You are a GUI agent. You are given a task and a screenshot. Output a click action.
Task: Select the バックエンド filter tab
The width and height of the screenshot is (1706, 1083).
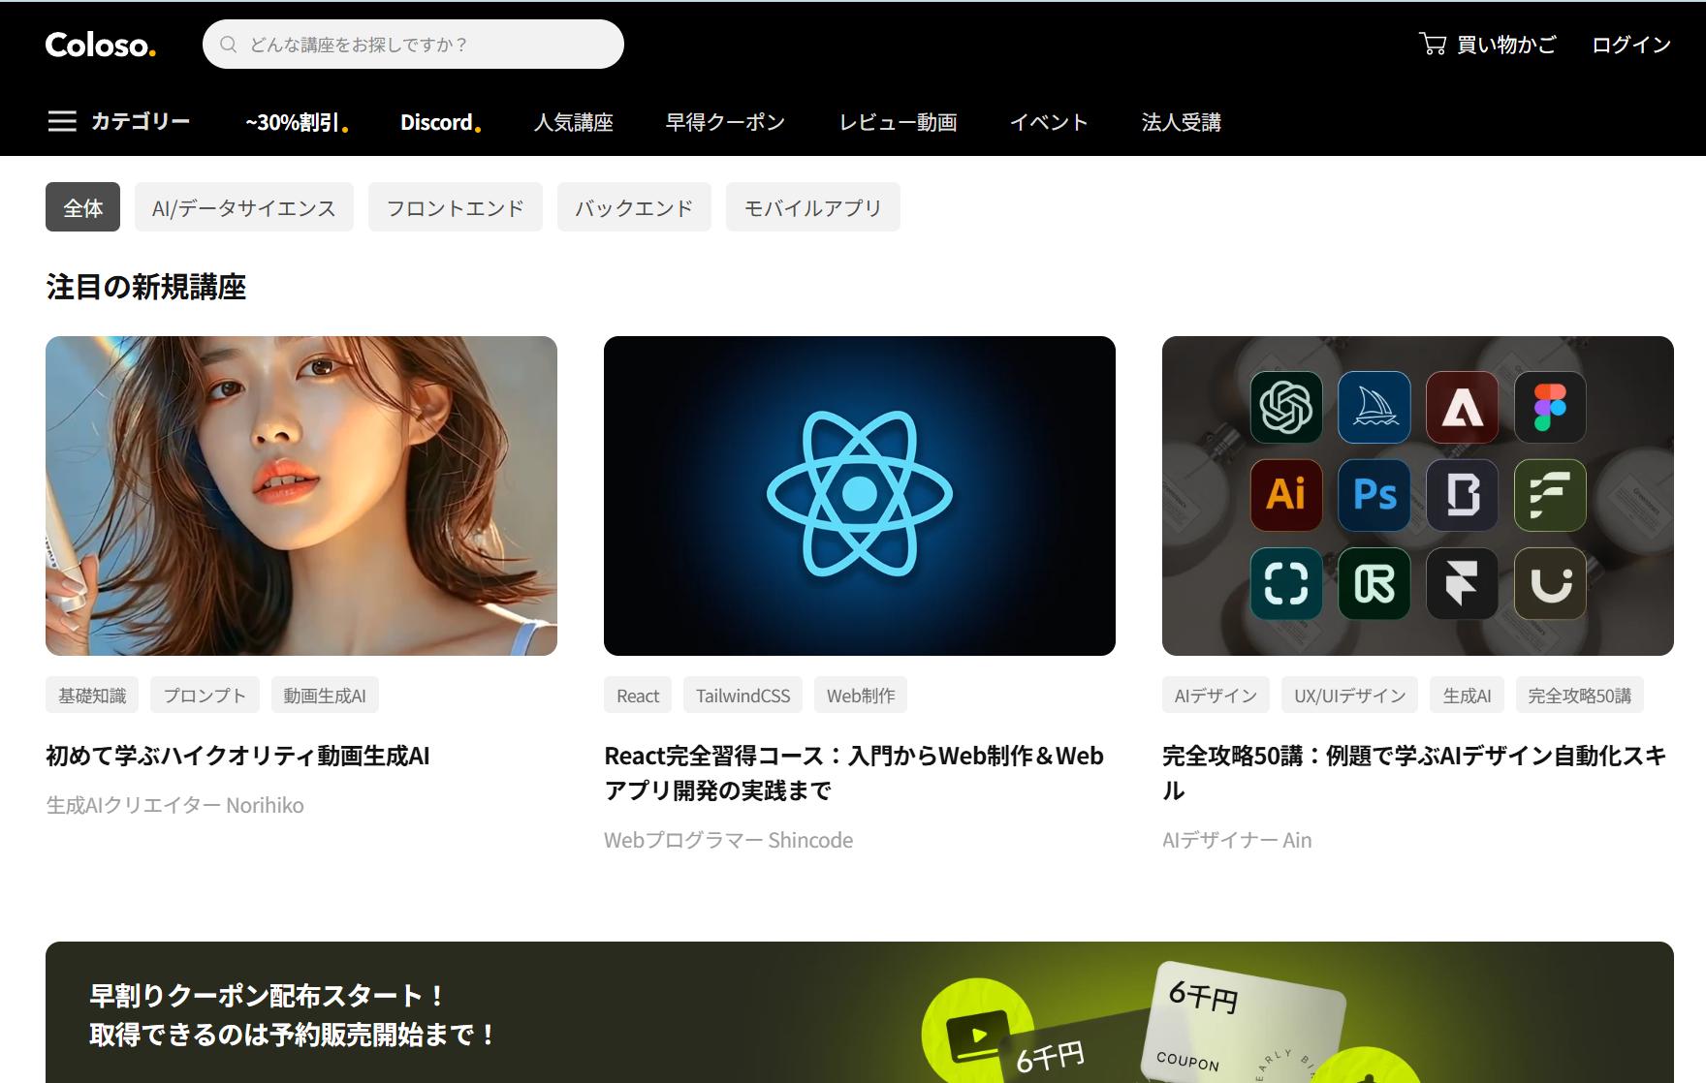coord(634,207)
